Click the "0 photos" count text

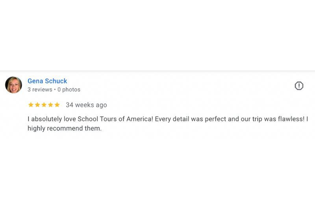pyautogui.click(x=69, y=90)
